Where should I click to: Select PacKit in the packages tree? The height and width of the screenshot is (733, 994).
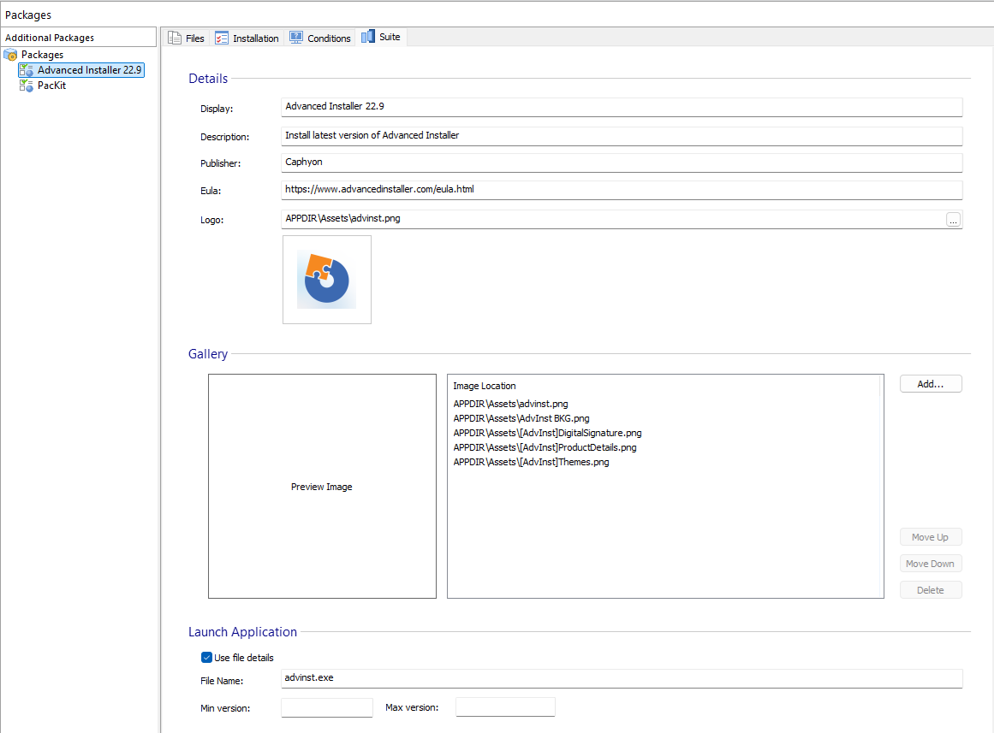[51, 86]
